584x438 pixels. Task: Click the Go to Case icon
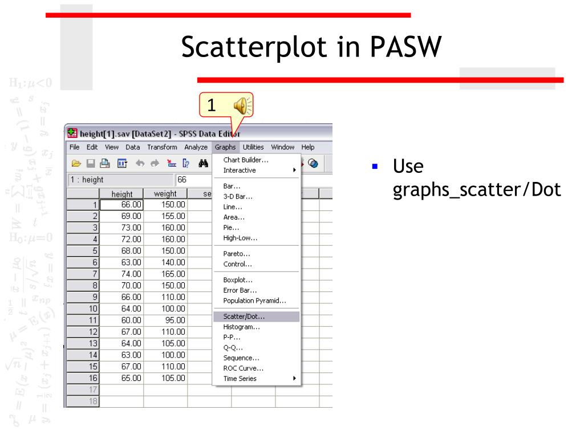[x=171, y=163]
